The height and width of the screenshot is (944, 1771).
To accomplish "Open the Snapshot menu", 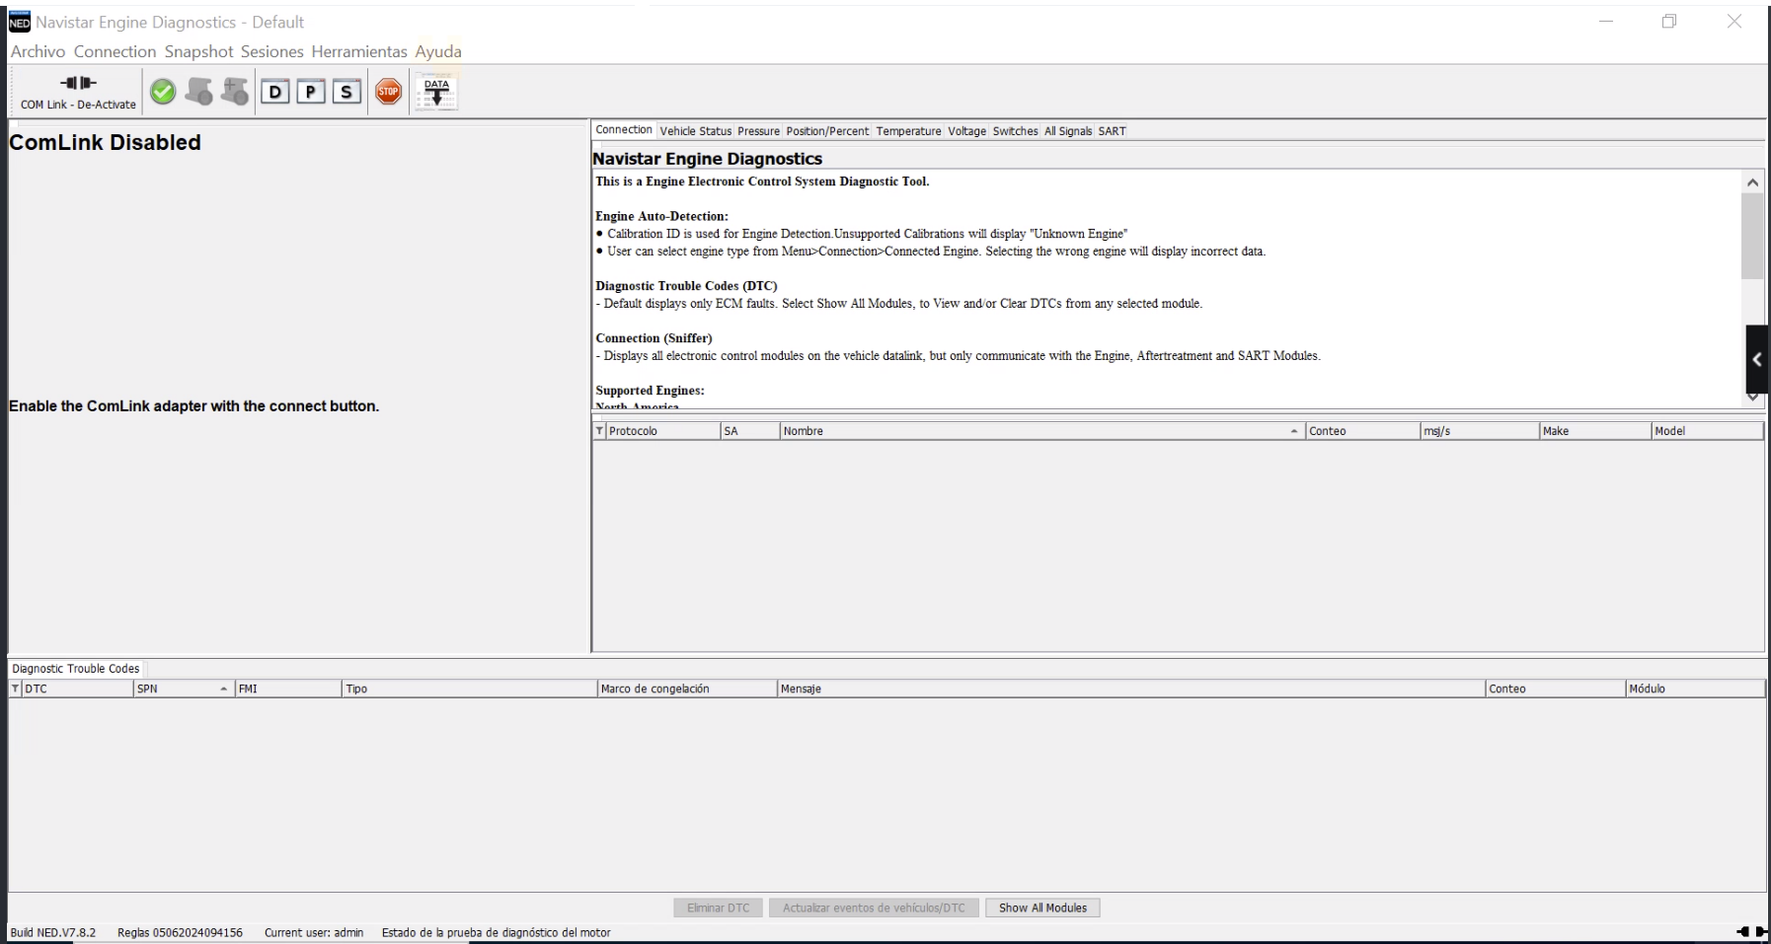I will tap(198, 51).
